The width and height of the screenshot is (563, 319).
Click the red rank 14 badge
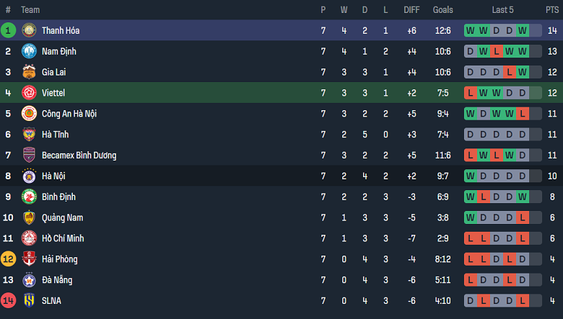click(8, 300)
